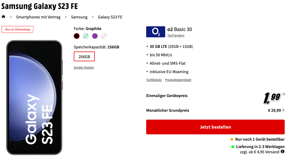Click the Galaxy S23 FE phone image
This screenshot has height=158, width=286.
pyautogui.click(x=34, y=98)
